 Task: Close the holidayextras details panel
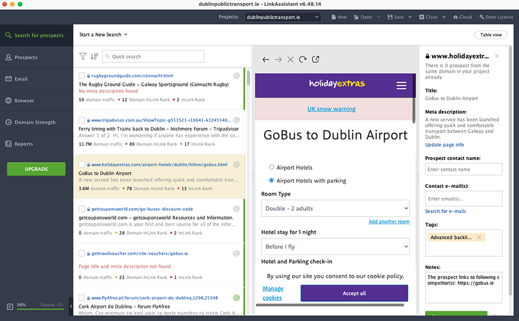coord(497,56)
